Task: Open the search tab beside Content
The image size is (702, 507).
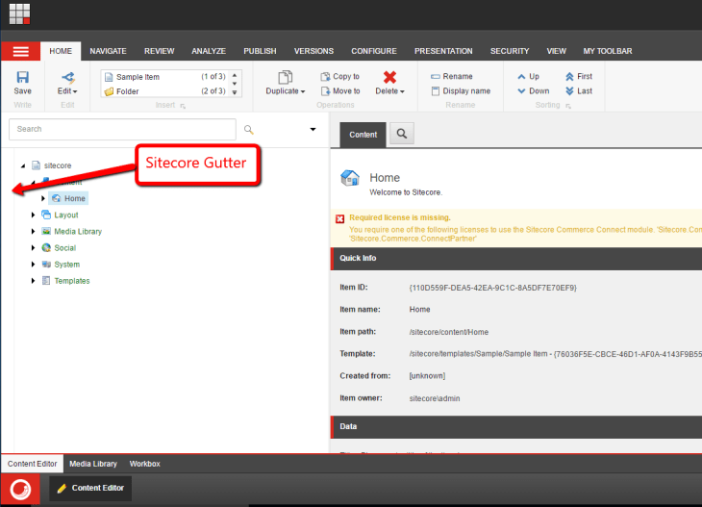Action: tap(402, 134)
